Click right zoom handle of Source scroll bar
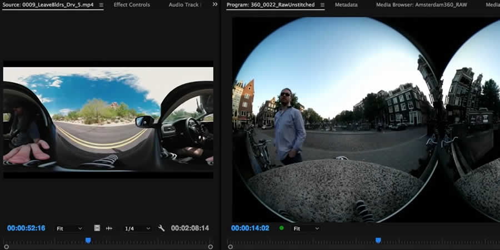This screenshot has height=250, width=500. [x=211, y=247]
